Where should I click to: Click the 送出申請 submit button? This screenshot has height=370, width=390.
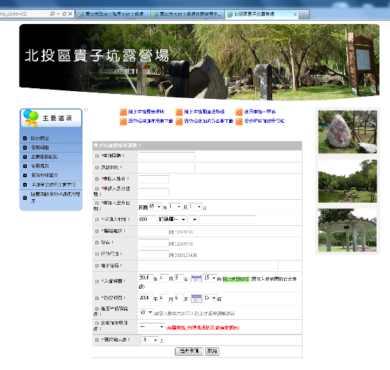pyautogui.click(x=189, y=352)
